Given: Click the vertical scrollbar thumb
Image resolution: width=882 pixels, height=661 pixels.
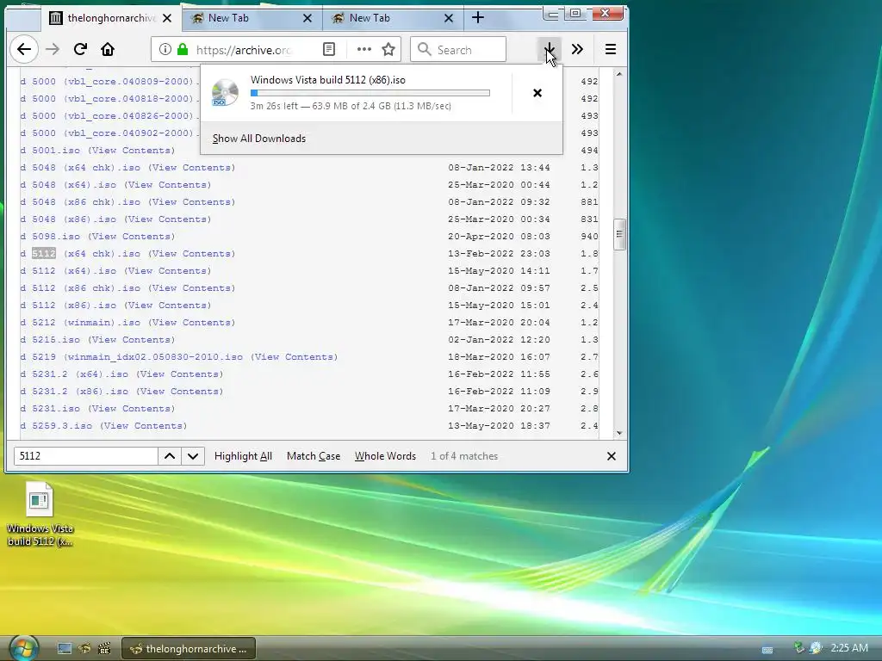Looking at the screenshot, I should (x=618, y=234).
